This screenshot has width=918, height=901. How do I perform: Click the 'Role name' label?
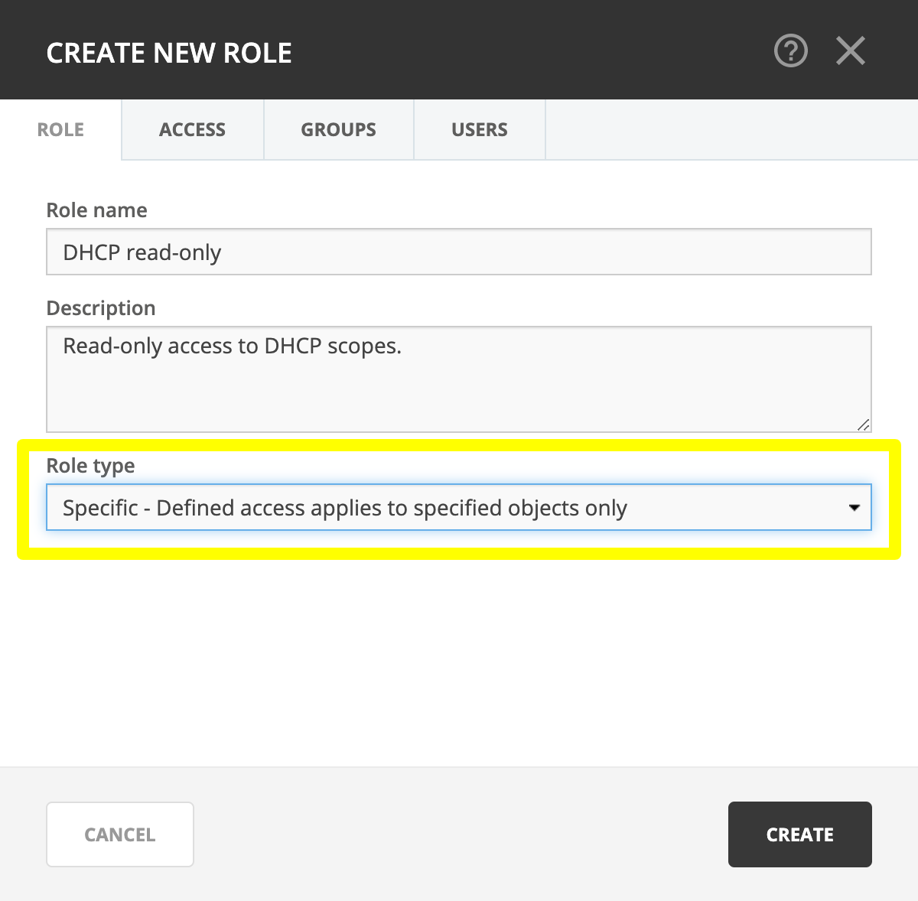click(96, 210)
